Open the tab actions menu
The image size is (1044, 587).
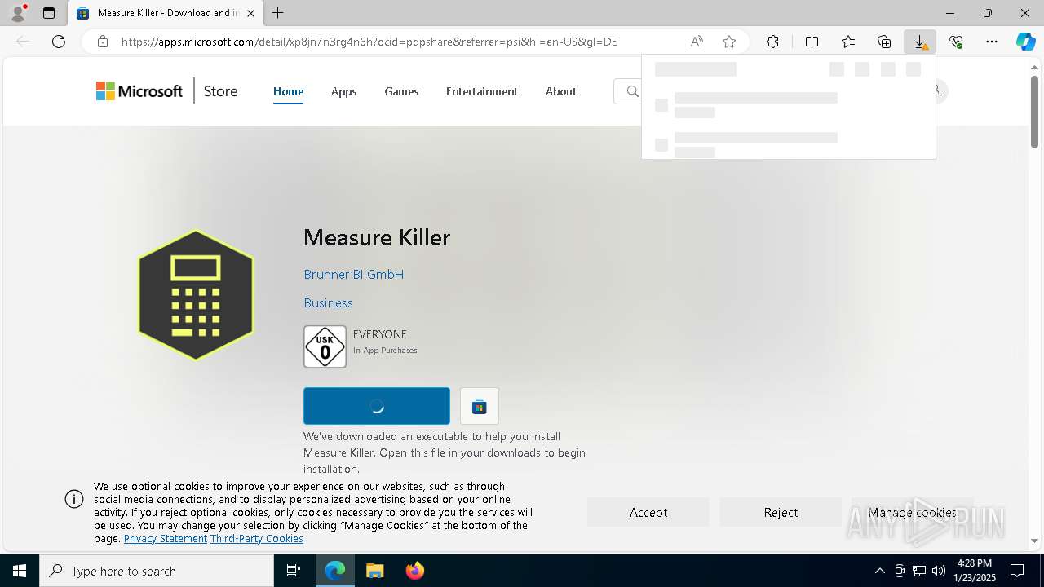point(49,13)
